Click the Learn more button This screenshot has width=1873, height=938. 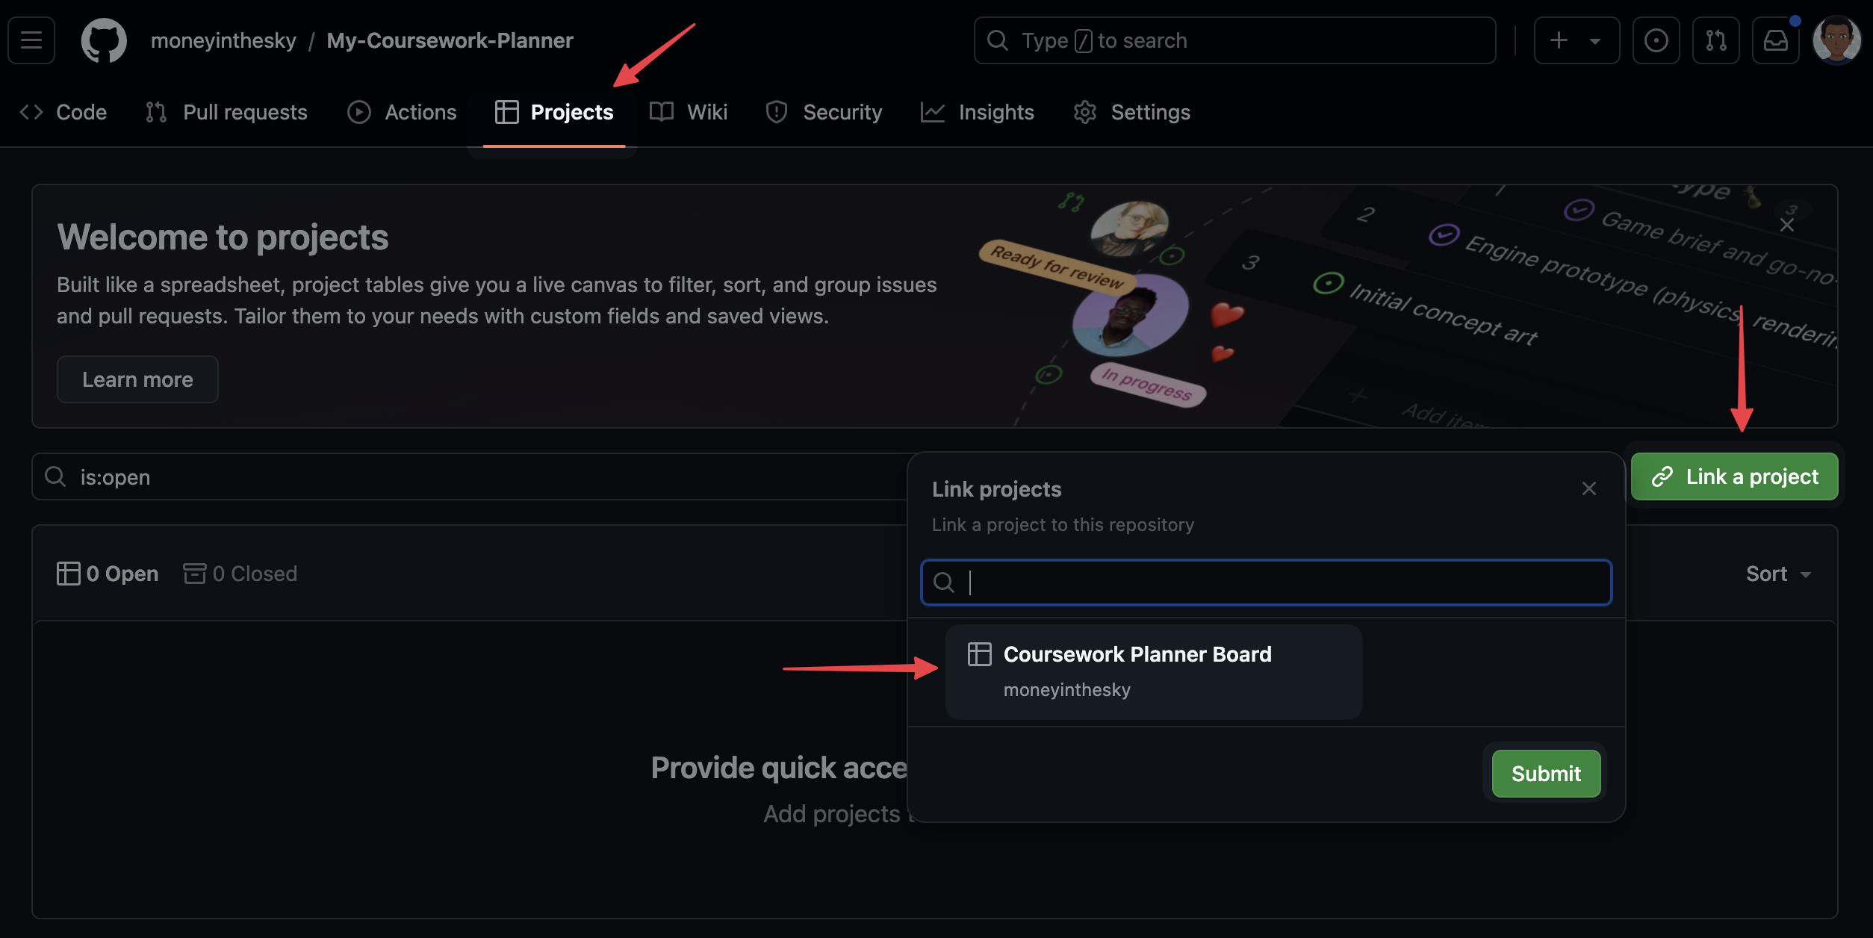point(137,379)
